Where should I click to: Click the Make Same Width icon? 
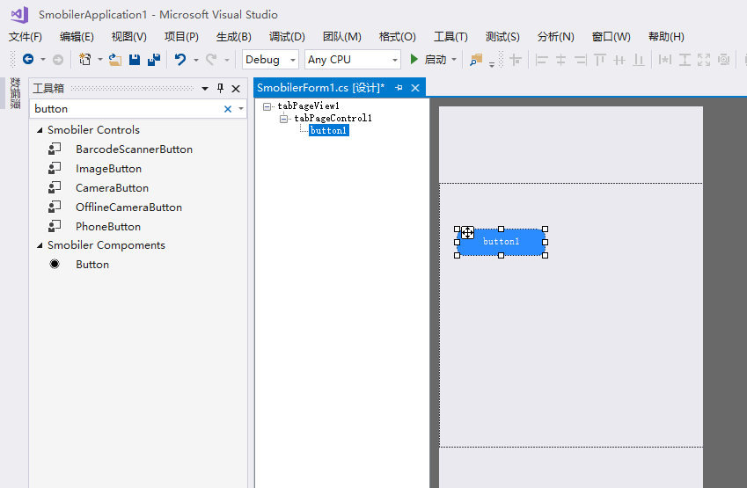[664, 60]
